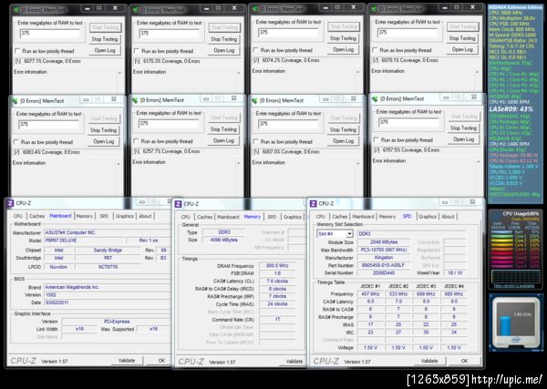Stop Testing in the 6007.0% coverage MemTest window
Screen dimensions: 547x389
point(344,129)
